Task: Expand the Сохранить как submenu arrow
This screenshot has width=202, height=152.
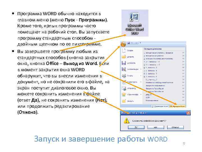Action: click(x=141, y=69)
